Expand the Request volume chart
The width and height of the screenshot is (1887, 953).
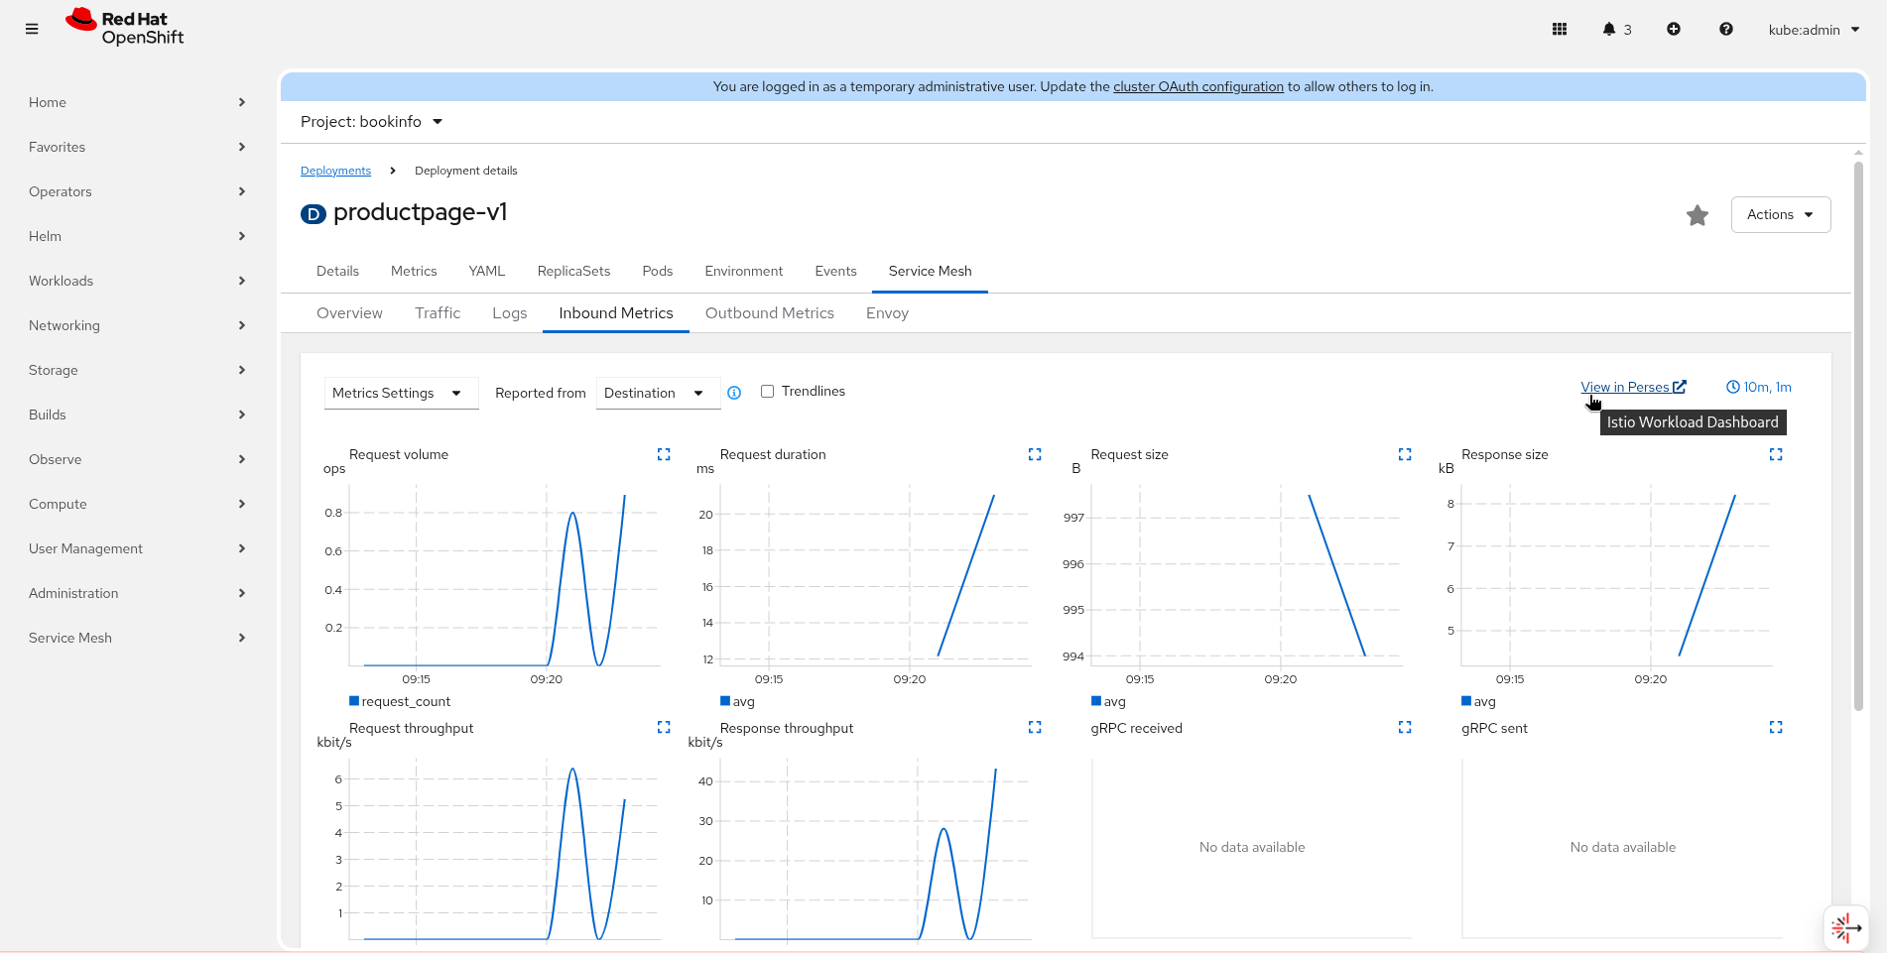tap(664, 454)
